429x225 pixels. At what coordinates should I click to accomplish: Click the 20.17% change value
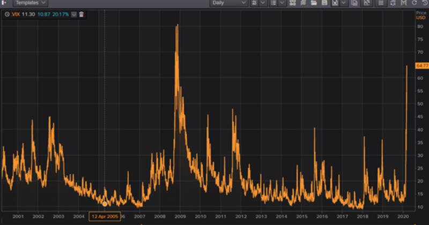(x=61, y=14)
